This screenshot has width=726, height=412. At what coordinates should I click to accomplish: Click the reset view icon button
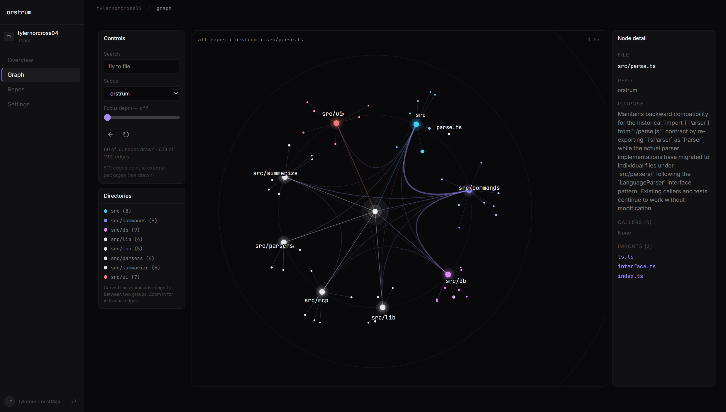tap(126, 134)
